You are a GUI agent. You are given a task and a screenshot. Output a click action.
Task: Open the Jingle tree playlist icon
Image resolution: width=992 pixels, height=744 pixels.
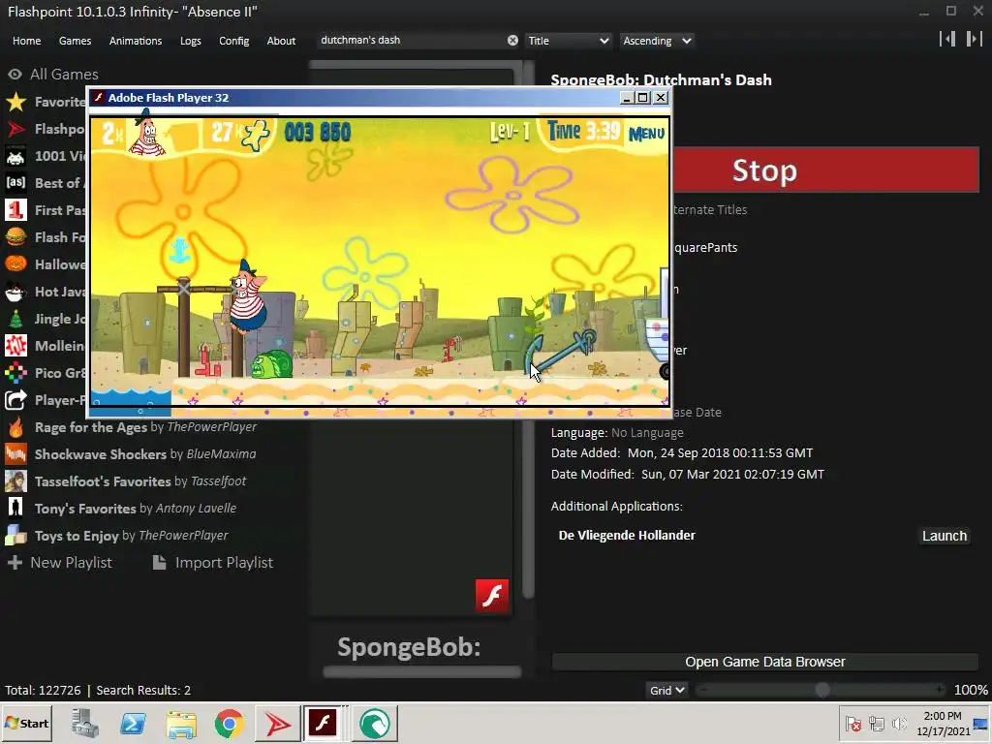coord(15,318)
